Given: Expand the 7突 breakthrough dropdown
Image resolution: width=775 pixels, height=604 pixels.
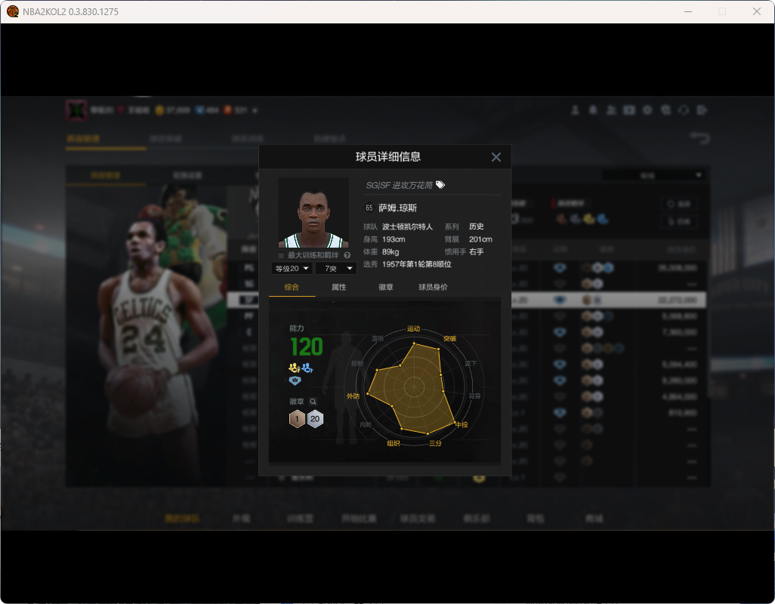Looking at the screenshot, I should 336,268.
